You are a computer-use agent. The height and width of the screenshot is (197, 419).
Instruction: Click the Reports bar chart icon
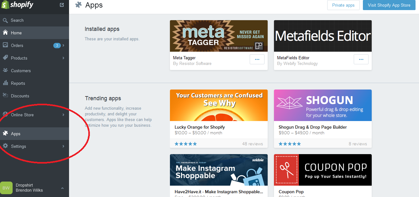pos(5,83)
